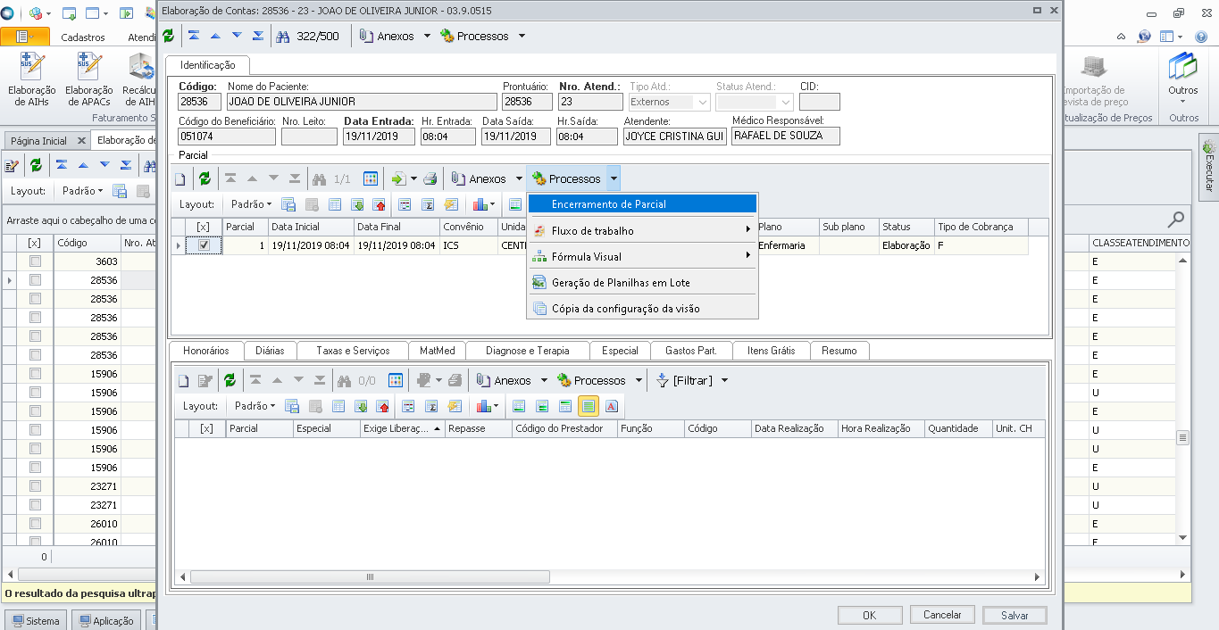Click the OK button
Screen dimensions: 1219x630
(870, 615)
